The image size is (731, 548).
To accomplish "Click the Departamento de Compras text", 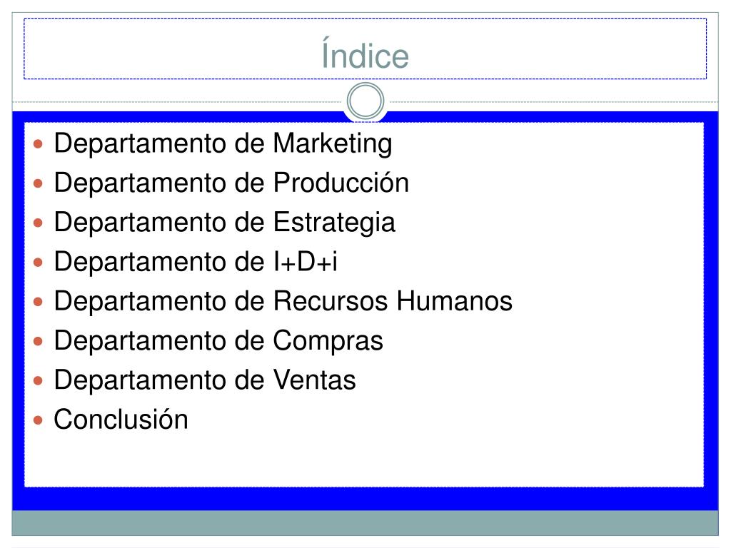I will coord(218,341).
